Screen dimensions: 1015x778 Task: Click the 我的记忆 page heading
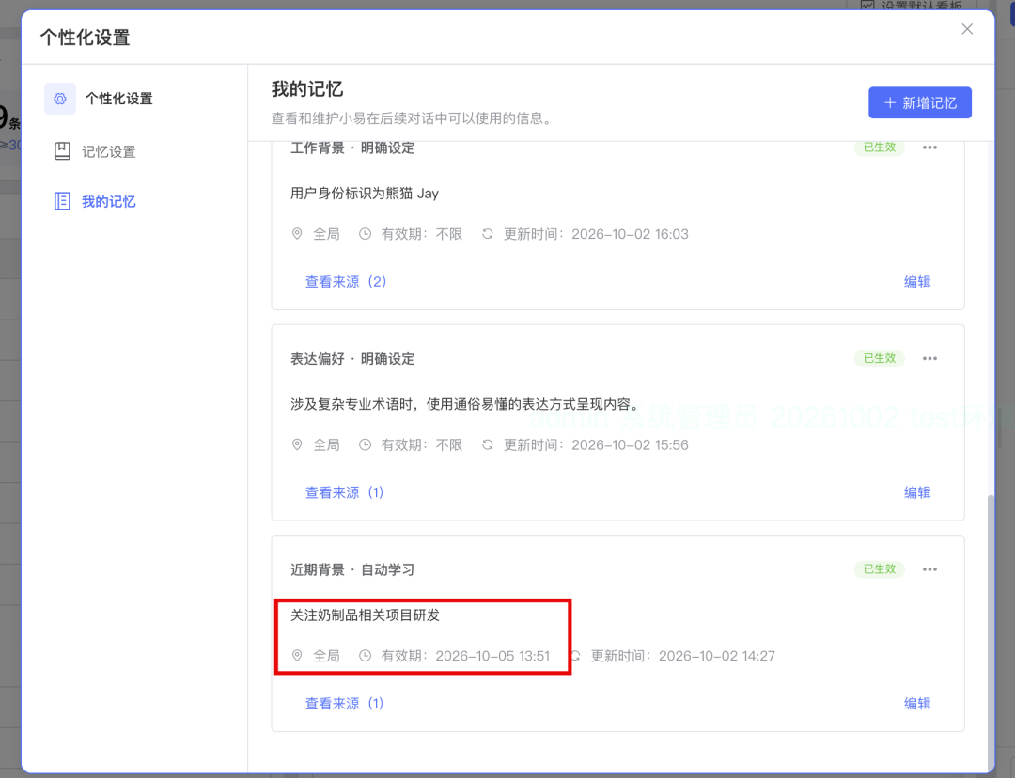(x=306, y=88)
